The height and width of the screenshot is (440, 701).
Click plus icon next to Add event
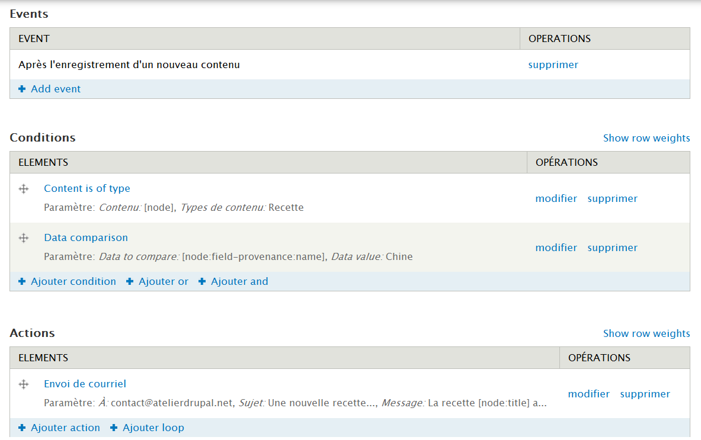pyautogui.click(x=22, y=89)
